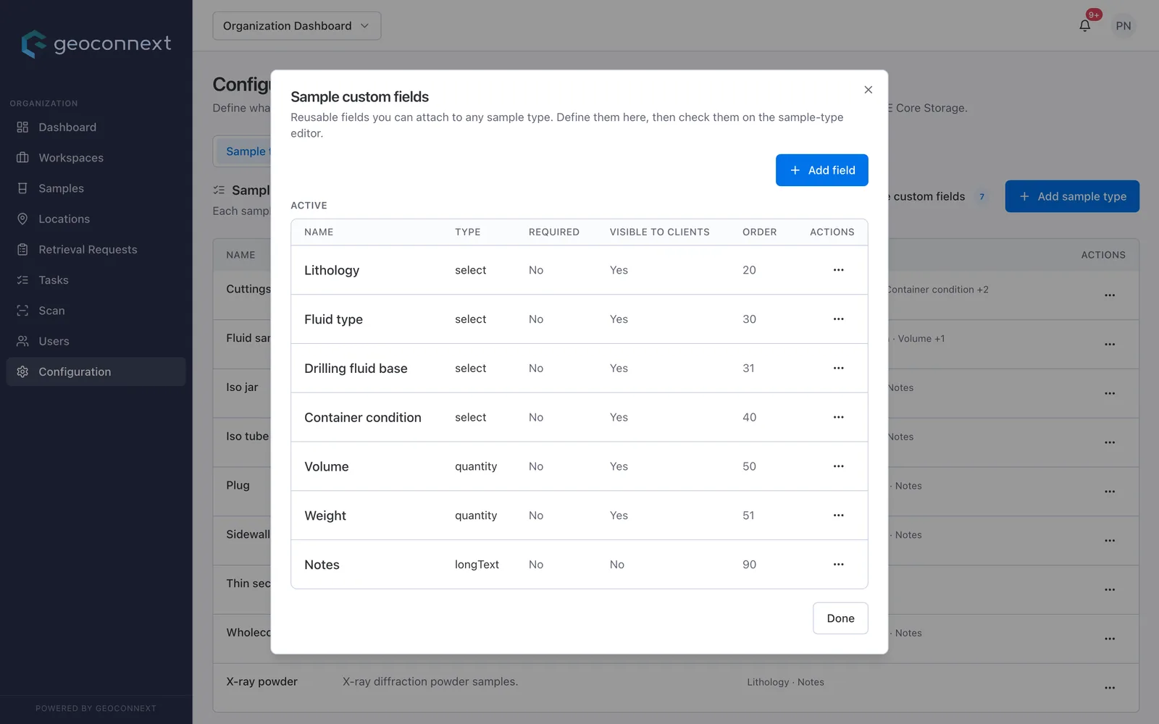1159x724 pixels.
Task: Open actions menu for Lithology field
Action: (x=838, y=270)
